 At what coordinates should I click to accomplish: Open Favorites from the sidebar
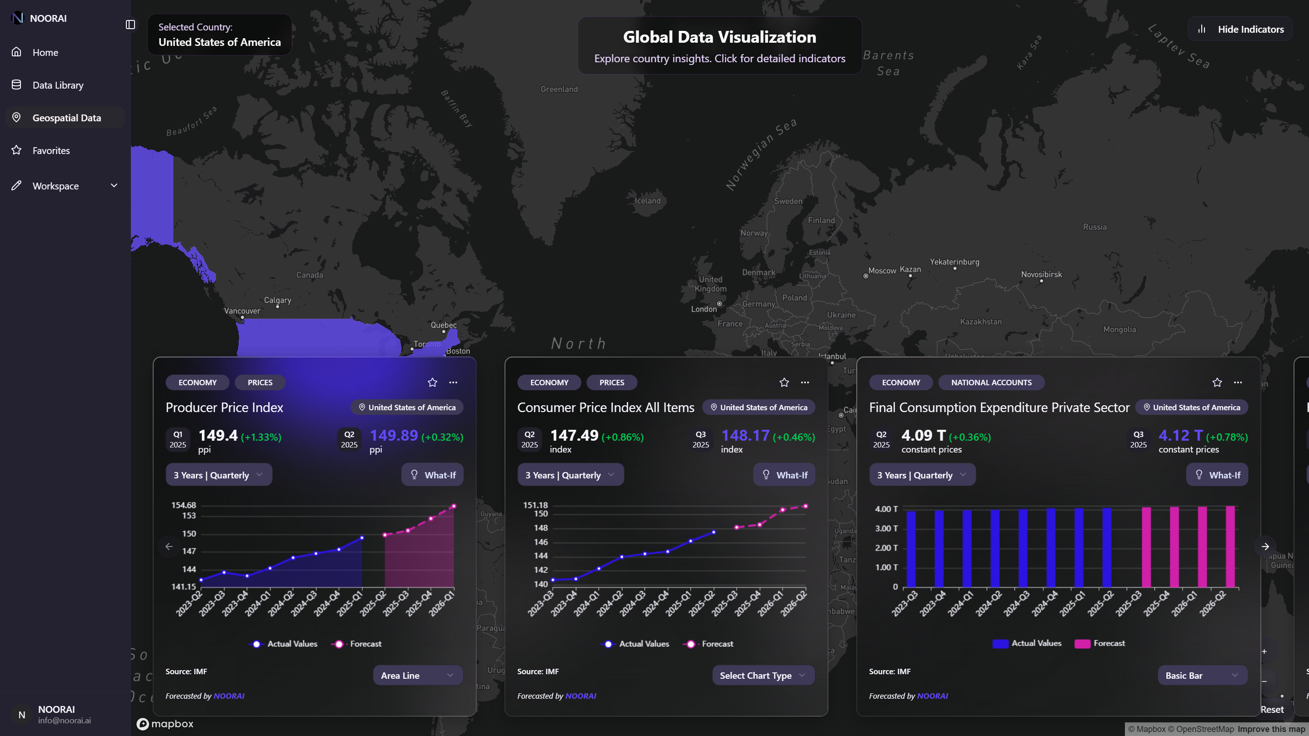tap(51, 150)
